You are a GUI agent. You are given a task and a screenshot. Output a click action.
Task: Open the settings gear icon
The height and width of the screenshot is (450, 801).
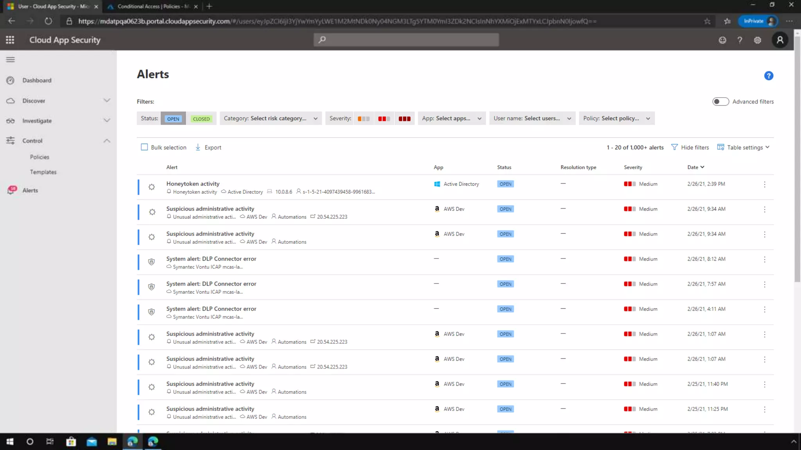[x=758, y=40]
